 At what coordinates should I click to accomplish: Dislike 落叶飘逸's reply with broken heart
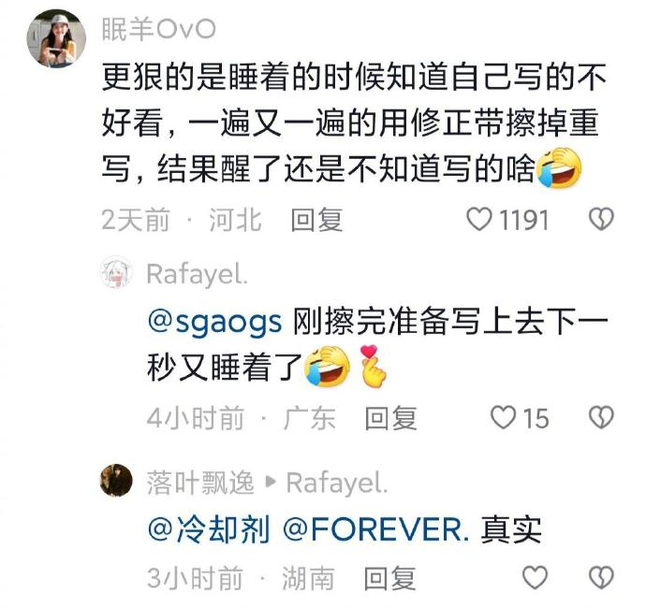pyautogui.click(x=601, y=577)
